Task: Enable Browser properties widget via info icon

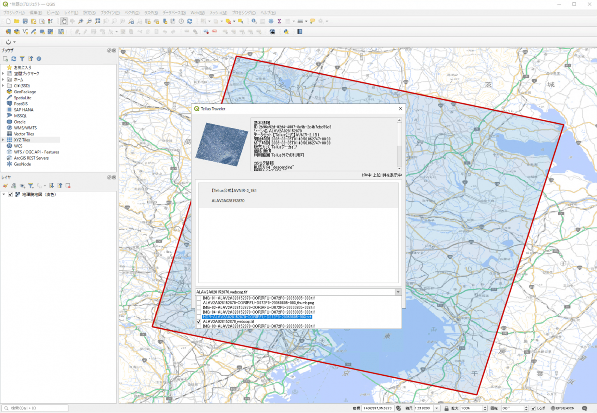Action: (x=39, y=59)
